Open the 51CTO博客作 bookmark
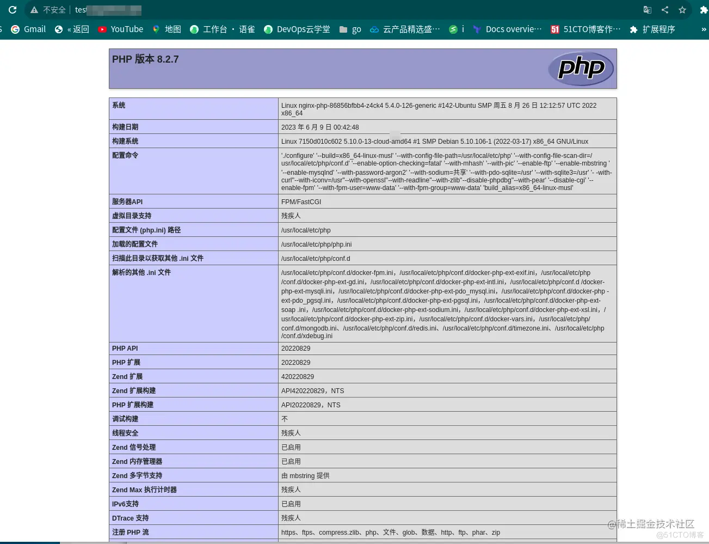The height and width of the screenshot is (544, 709). pyautogui.click(x=585, y=29)
